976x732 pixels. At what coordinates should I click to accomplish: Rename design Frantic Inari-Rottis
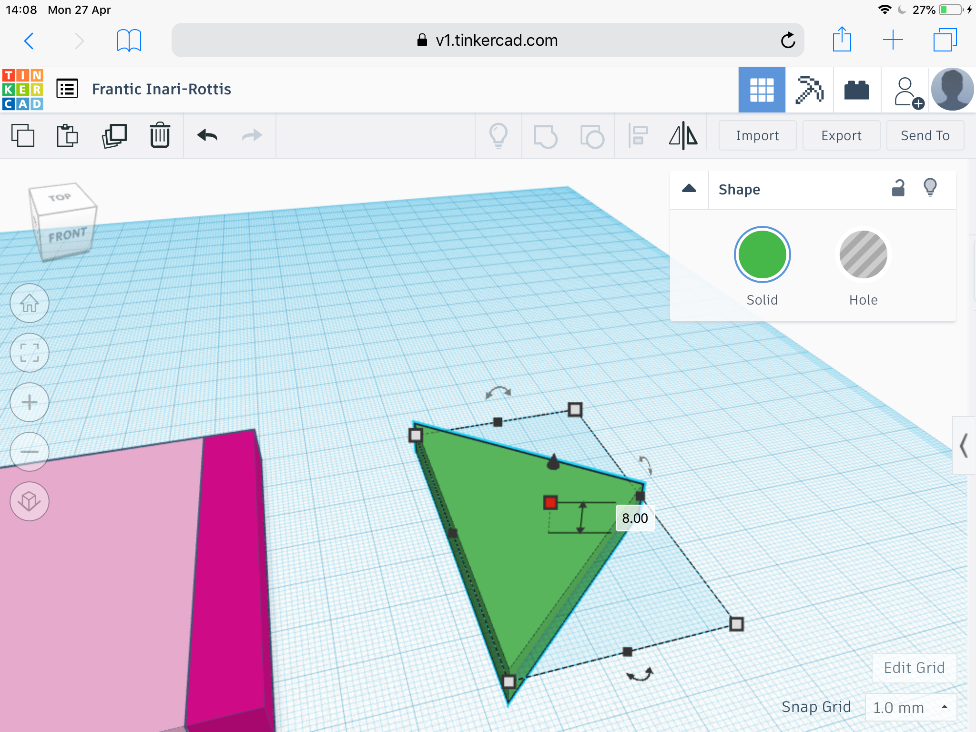pyautogui.click(x=162, y=89)
